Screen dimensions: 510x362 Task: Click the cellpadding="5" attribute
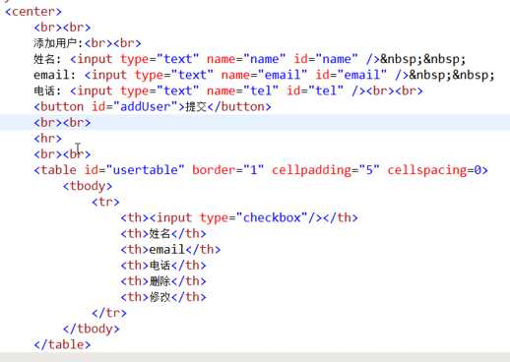[x=326, y=170]
